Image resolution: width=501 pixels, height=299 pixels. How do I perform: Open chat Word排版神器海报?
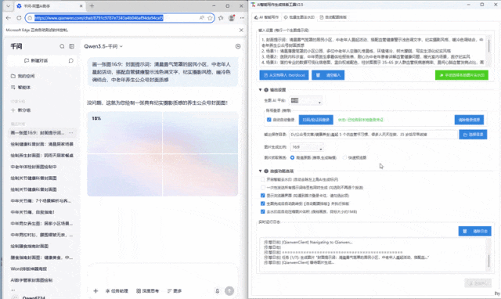pyautogui.click(x=28, y=268)
